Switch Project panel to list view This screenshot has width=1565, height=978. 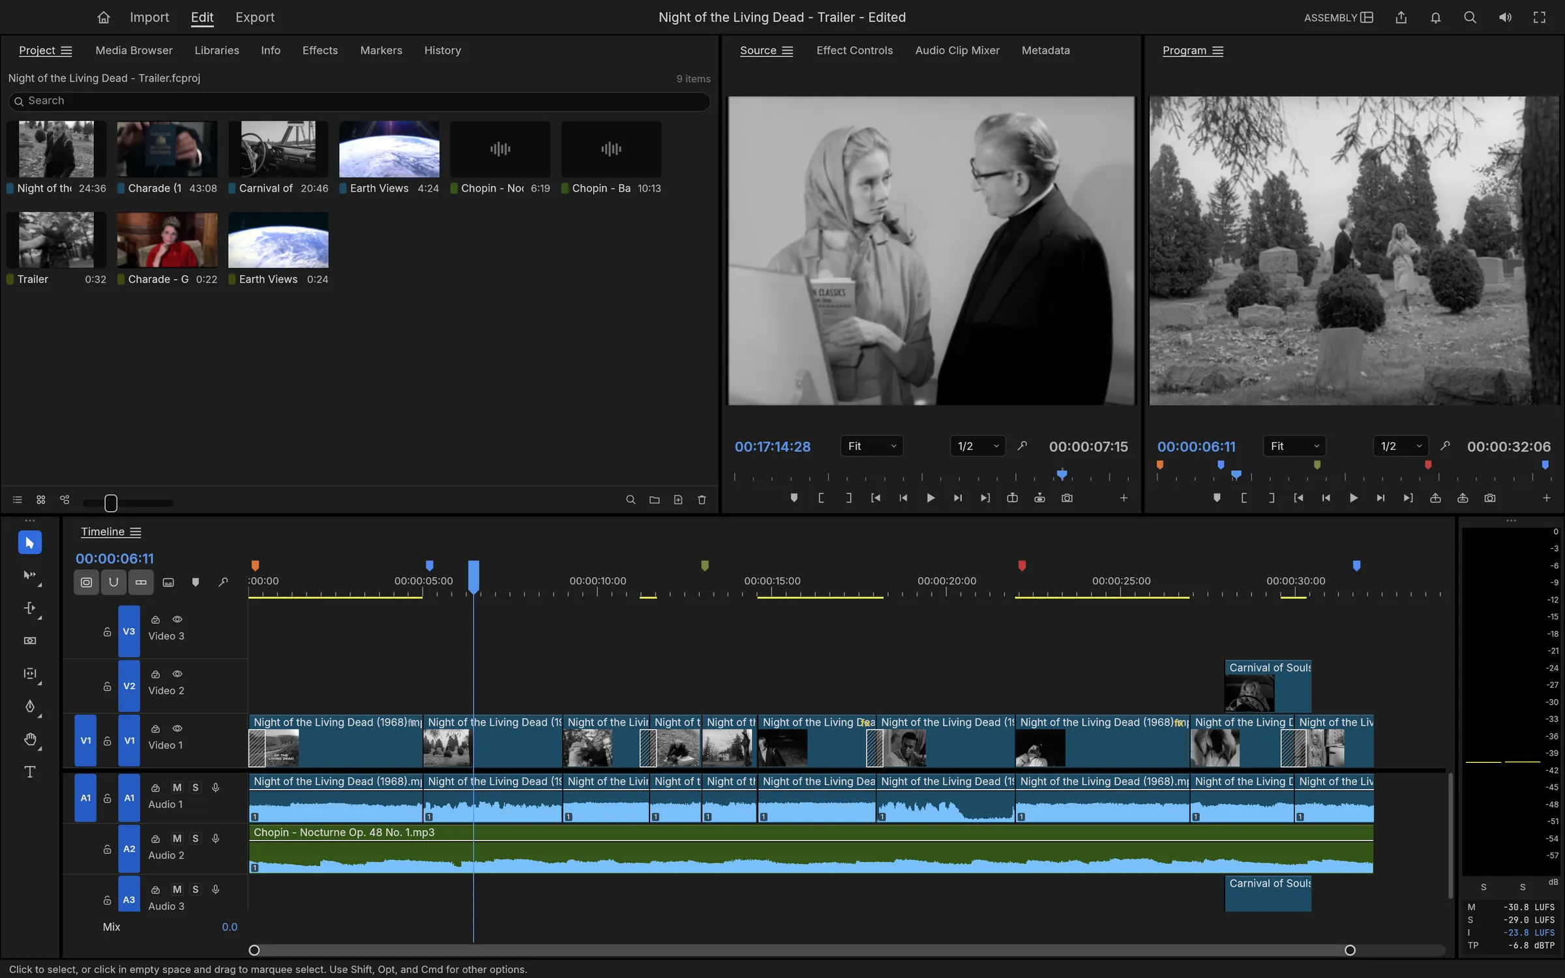tap(18, 500)
